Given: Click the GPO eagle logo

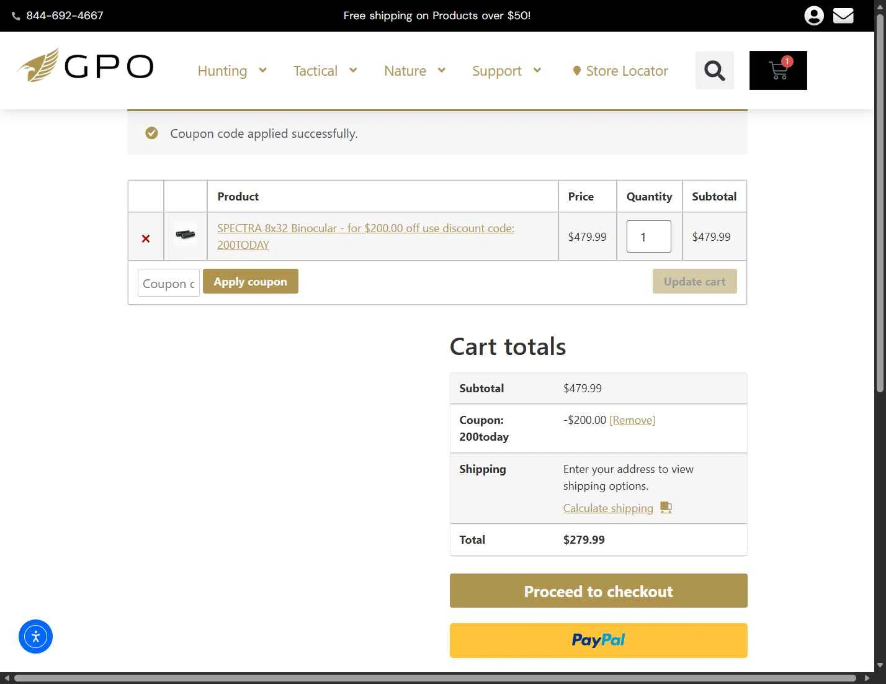Looking at the screenshot, I should point(86,65).
